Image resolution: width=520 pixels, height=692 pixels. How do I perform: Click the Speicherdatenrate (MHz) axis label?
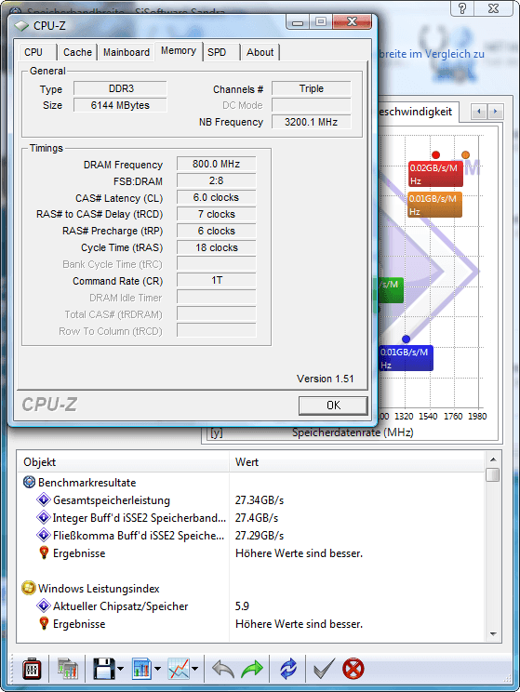point(353,432)
